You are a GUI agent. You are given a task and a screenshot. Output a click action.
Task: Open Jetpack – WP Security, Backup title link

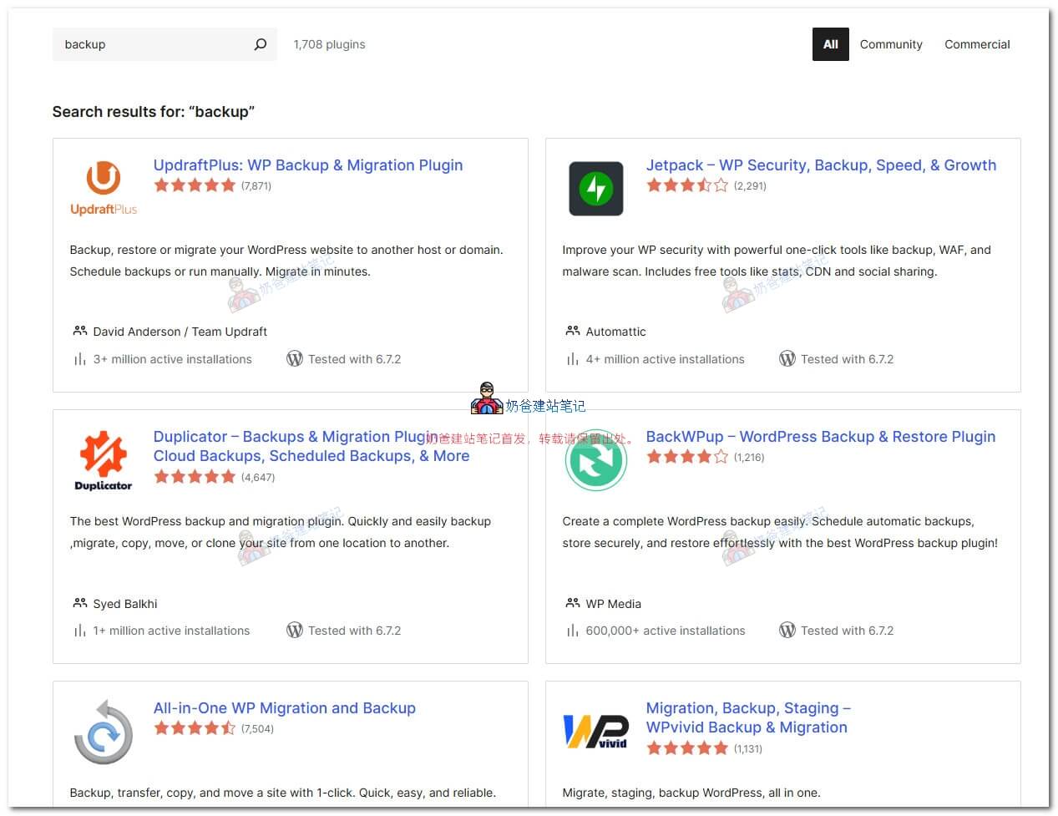pos(821,165)
